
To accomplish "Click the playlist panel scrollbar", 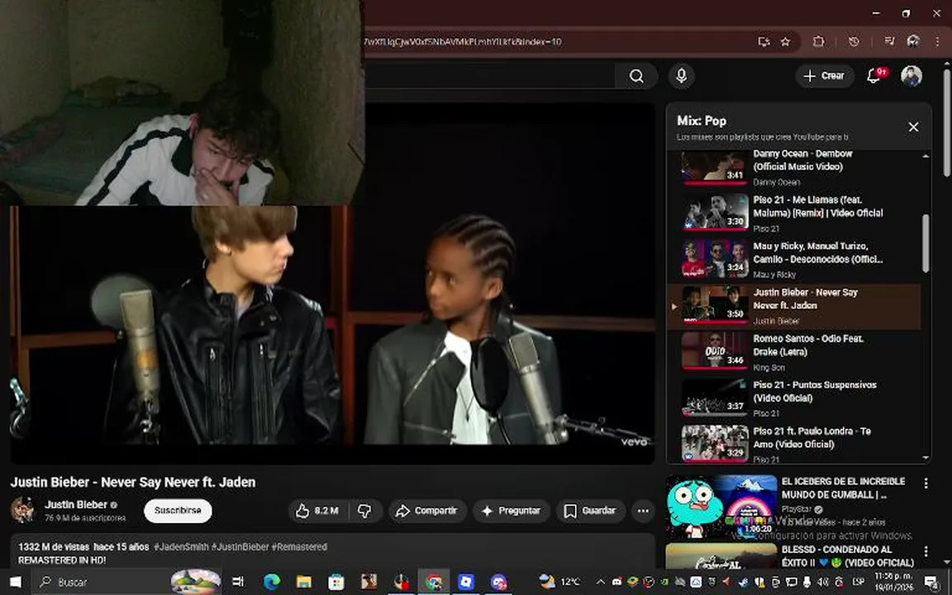I will tap(926, 244).
